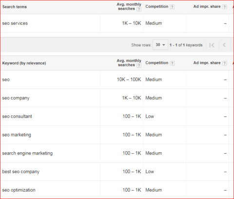The width and height of the screenshot is (234, 199).
Task: Click Medium competition for seo marketing
Action: (x=154, y=135)
